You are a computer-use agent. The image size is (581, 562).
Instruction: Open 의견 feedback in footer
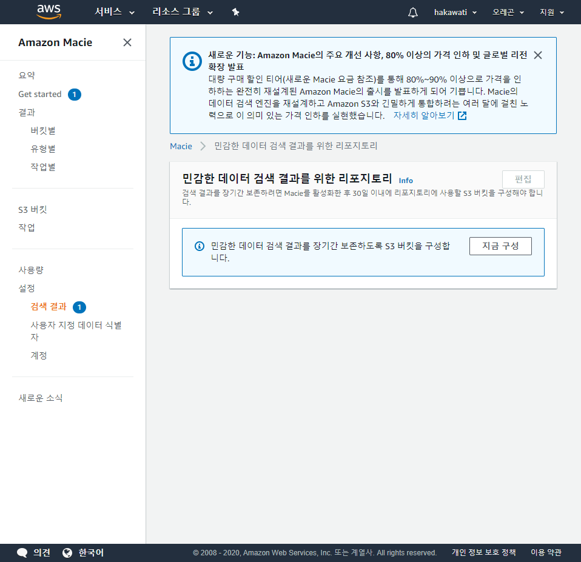[41, 553]
